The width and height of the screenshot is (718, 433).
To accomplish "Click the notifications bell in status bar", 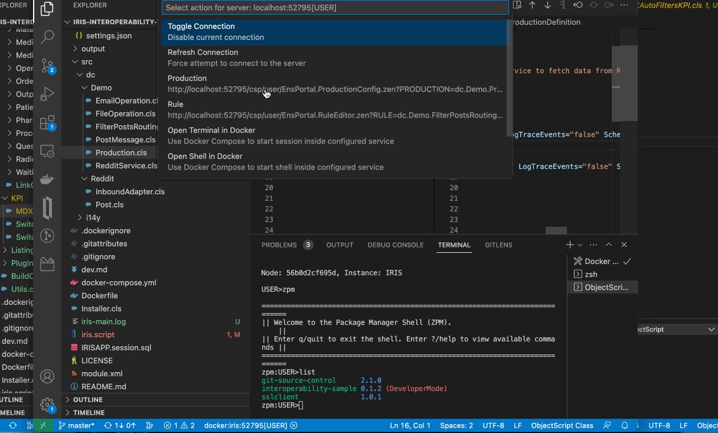I will (x=625, y=425).
